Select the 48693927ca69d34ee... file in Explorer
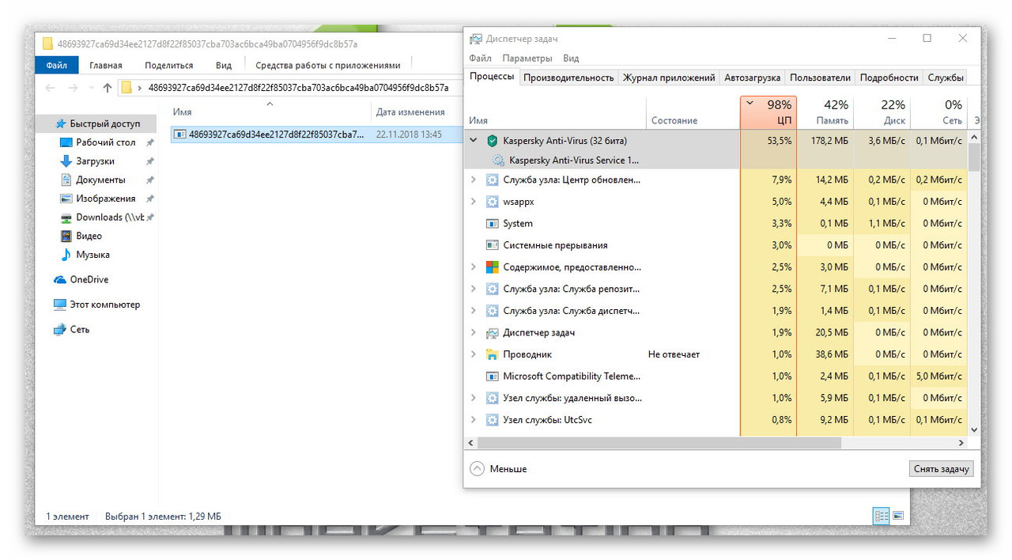The width and height of the screenshot is (1012, 560). coord(315,134)
